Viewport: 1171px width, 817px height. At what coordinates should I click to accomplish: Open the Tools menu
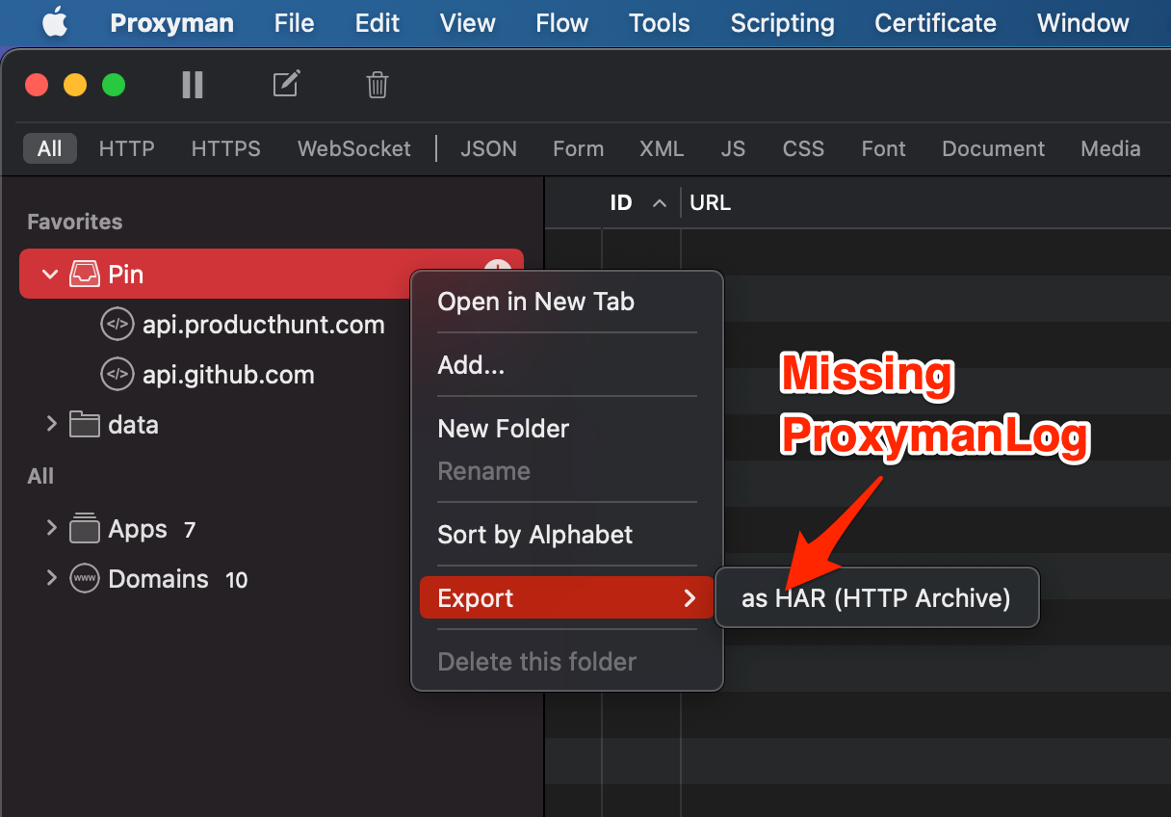(660, 23)
